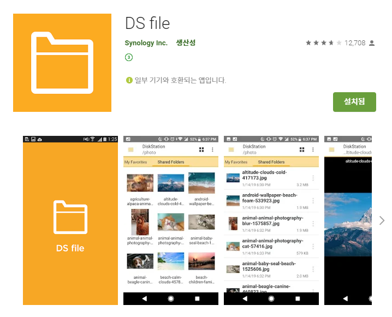Screen dimensions: 392x317
Task: Open the photo grid view screenshot
Action: pyautogui.click(x=171, y=220)
